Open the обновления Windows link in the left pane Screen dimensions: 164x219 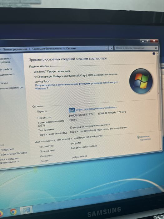tap(14, 154)
